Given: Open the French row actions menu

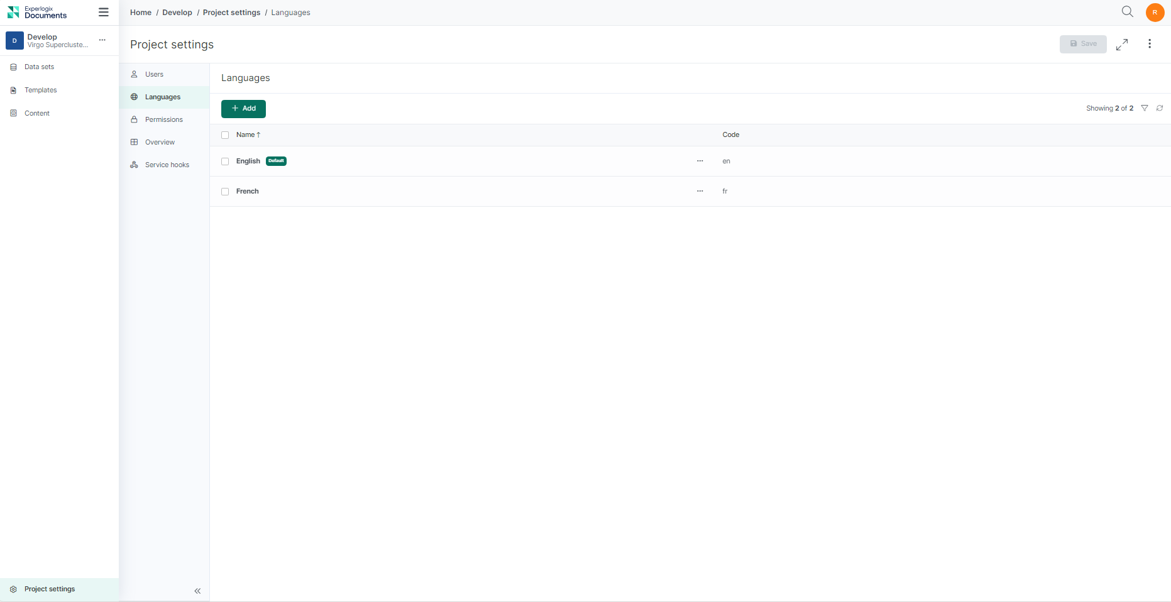Looking at the screenshot, I should click(700, 192).
